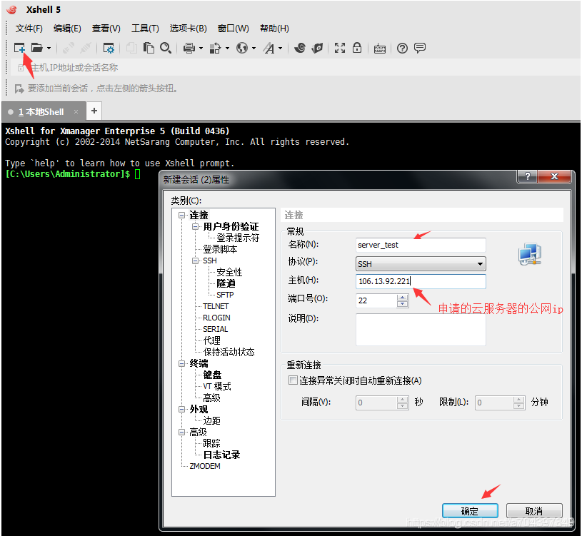
Task: Collapse the SSH tree node
Action: (x=195, y=261)
